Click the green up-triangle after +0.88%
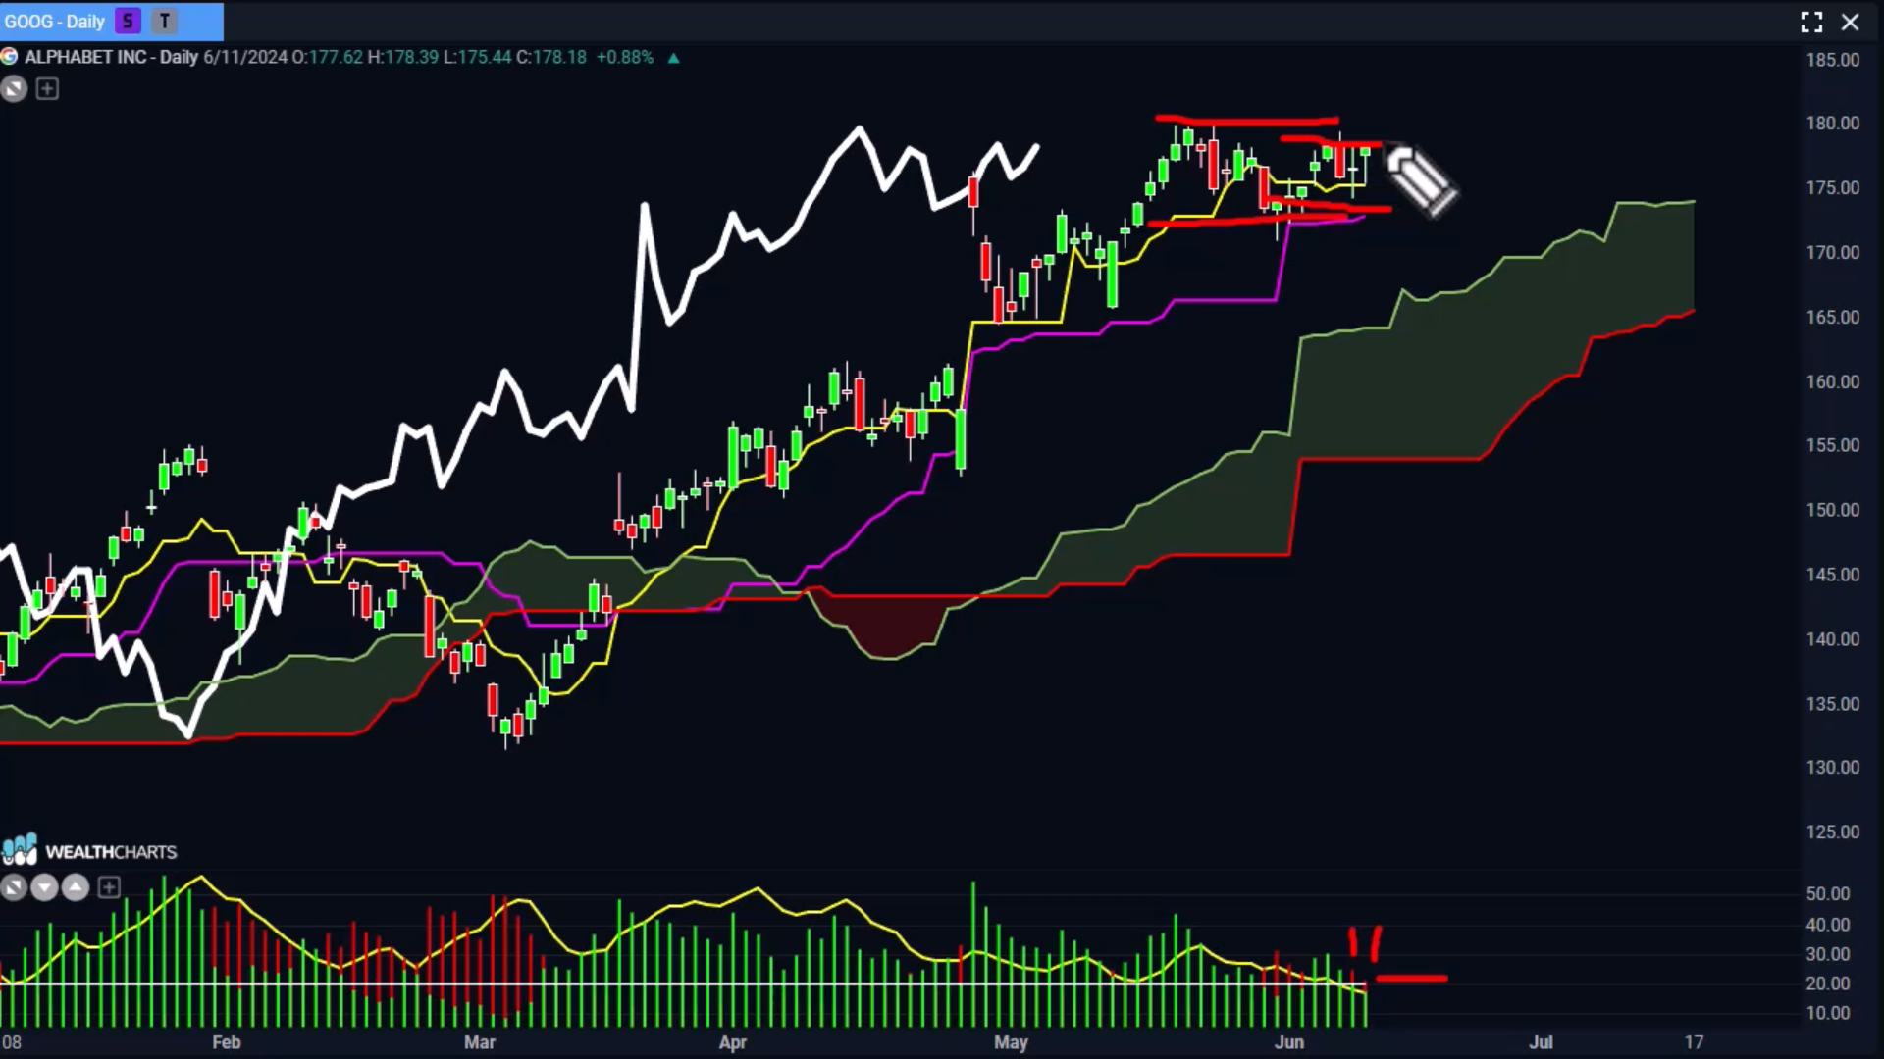 (673, 58)
